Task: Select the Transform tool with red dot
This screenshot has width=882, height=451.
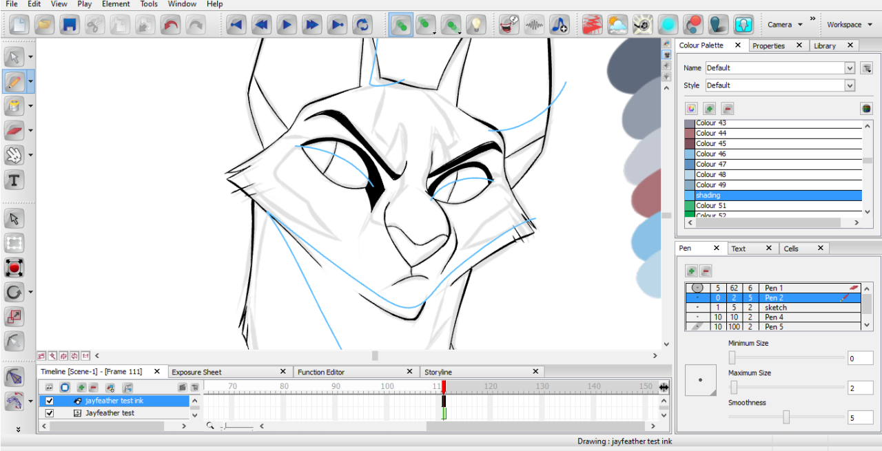Action: pyautogui.click(x=14, y=268)
